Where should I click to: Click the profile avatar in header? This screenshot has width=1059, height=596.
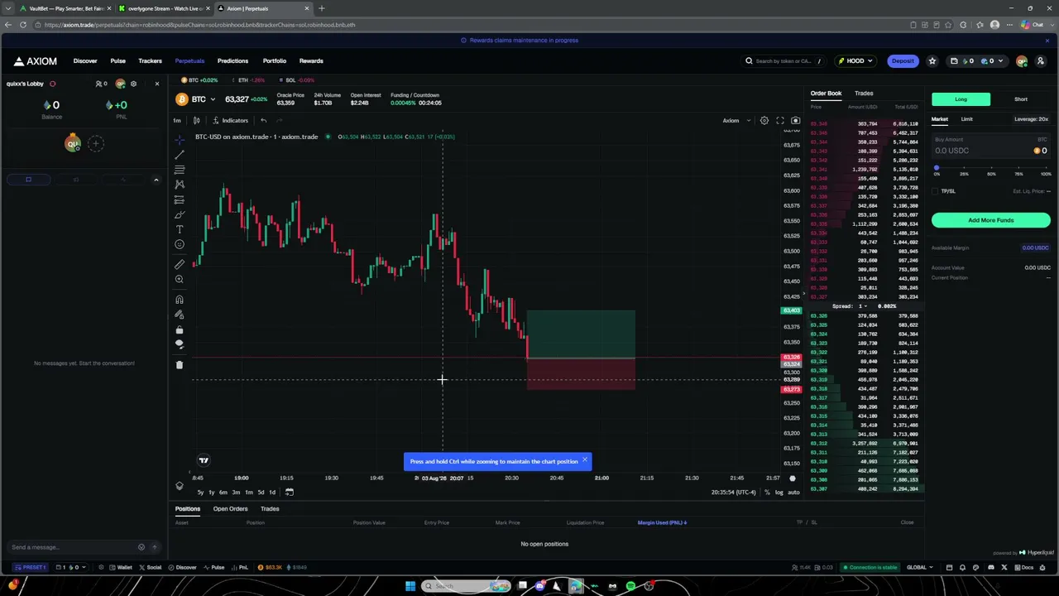click(1022, 60)
